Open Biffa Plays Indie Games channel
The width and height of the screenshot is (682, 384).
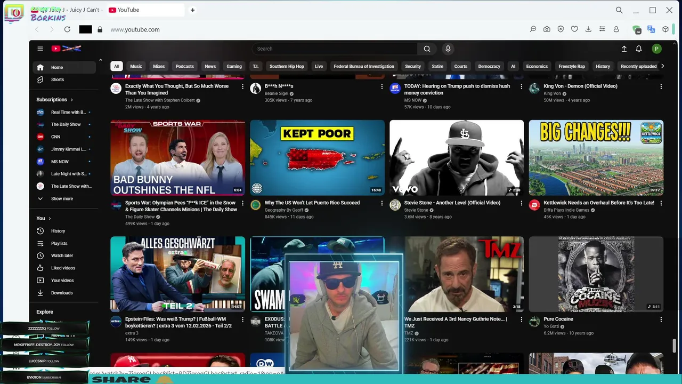(x=566, y=210)
